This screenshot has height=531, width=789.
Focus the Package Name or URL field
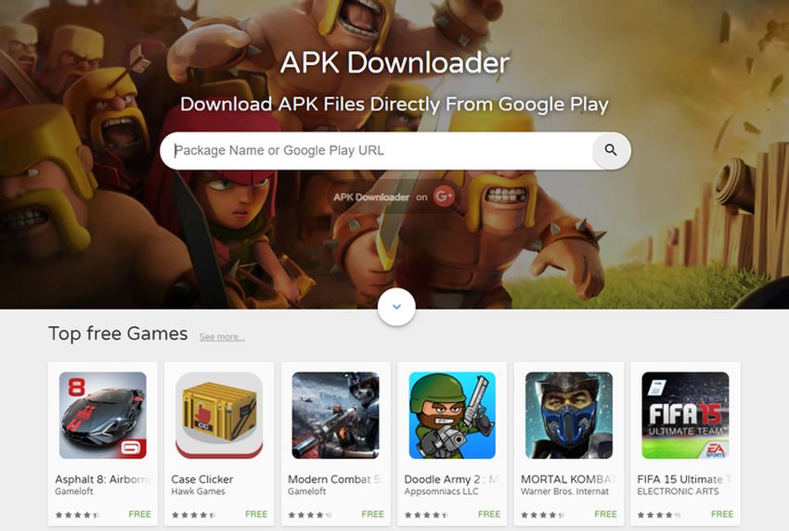click(x=376, y=151)
